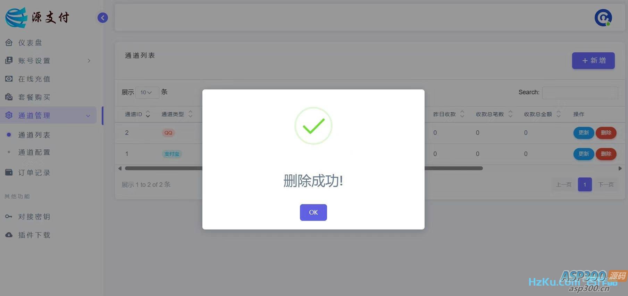Viewport: 628px width, 296px height.
Task: Open the user avatar in top right
Action: point(603,18)
